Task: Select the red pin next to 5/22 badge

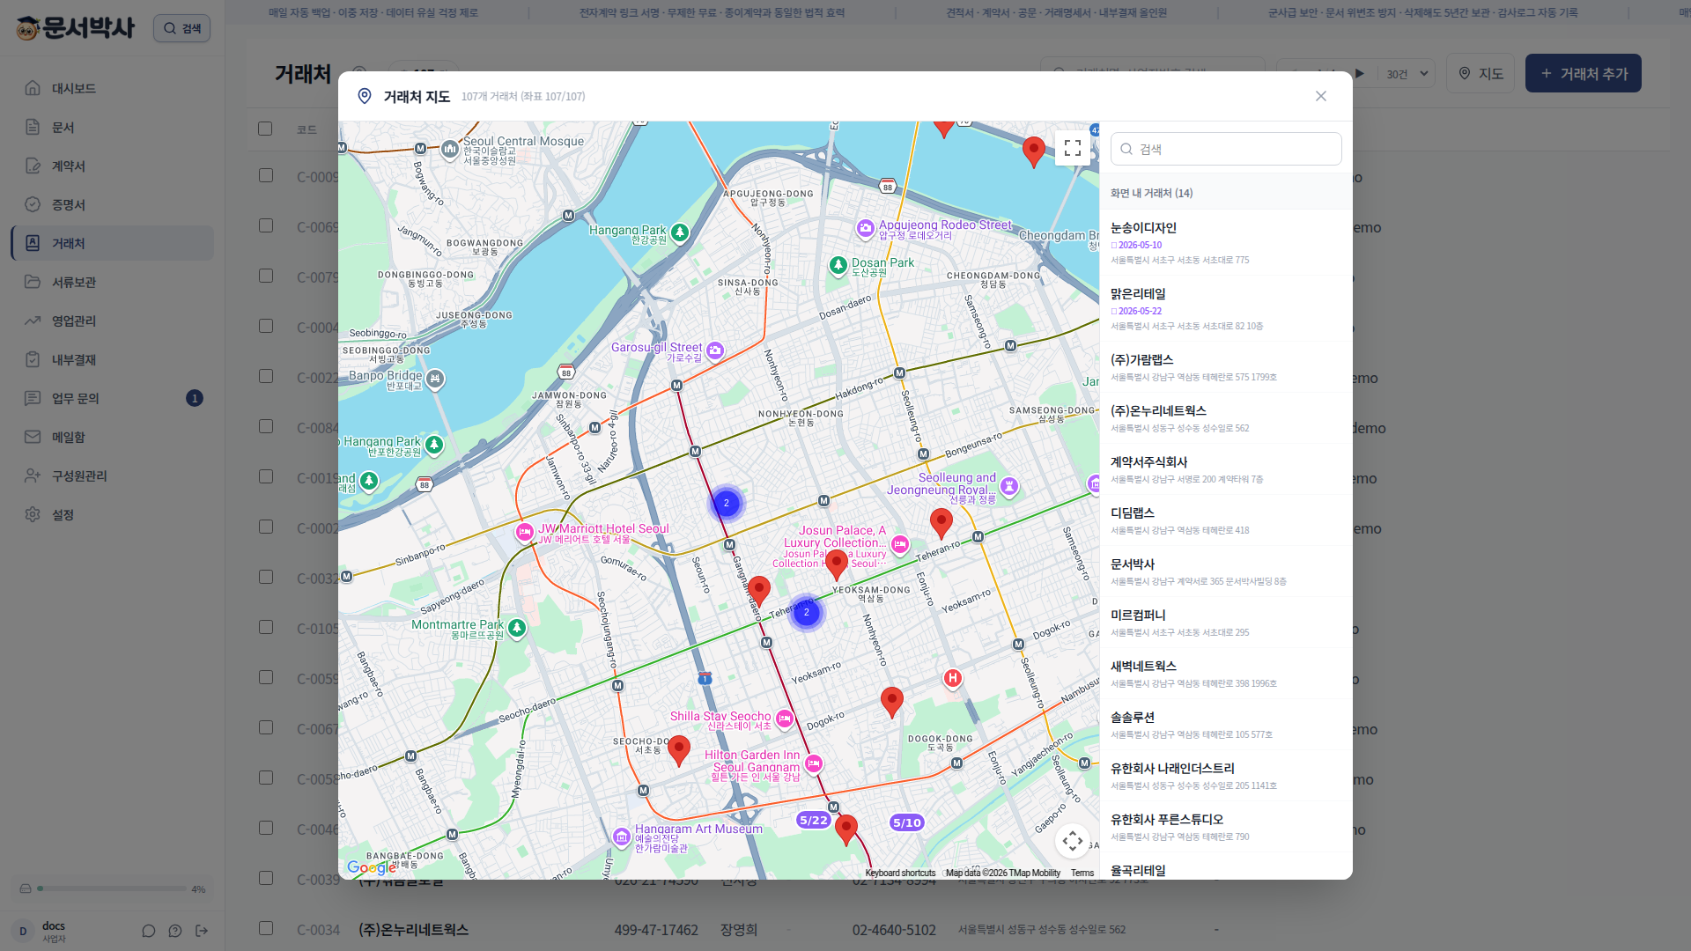Action: click(846, 829)
